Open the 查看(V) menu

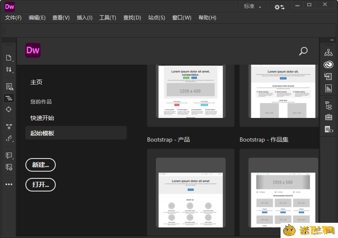(x=61, y=18)
